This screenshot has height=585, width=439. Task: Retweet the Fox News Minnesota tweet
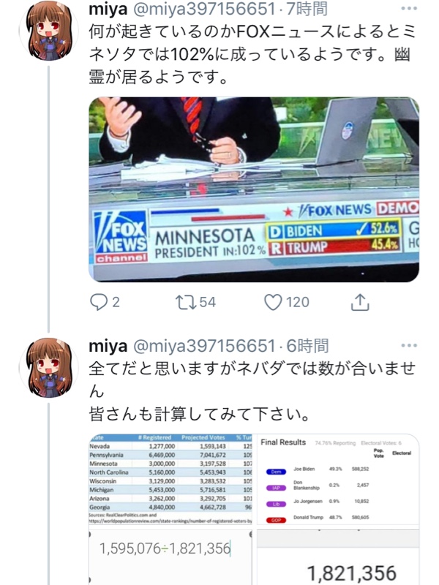click(x=186, y=302)
